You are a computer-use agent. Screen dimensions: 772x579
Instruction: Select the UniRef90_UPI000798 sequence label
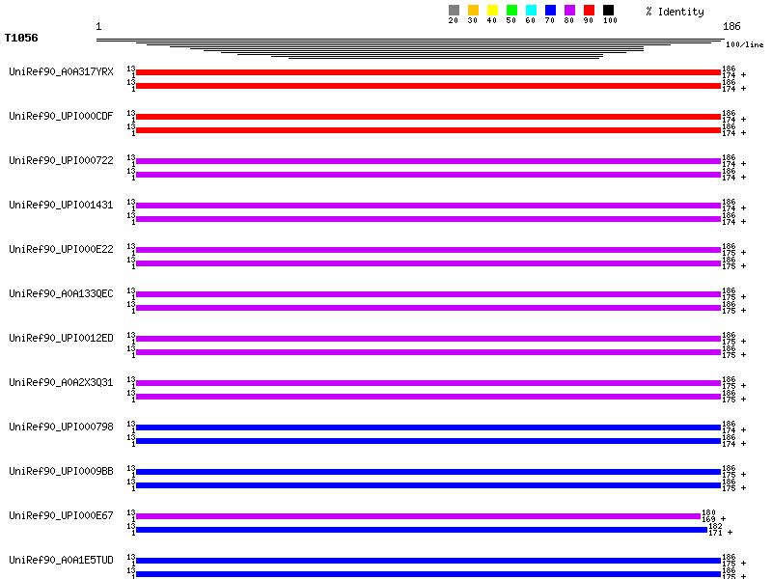click(x=61, y=427)
